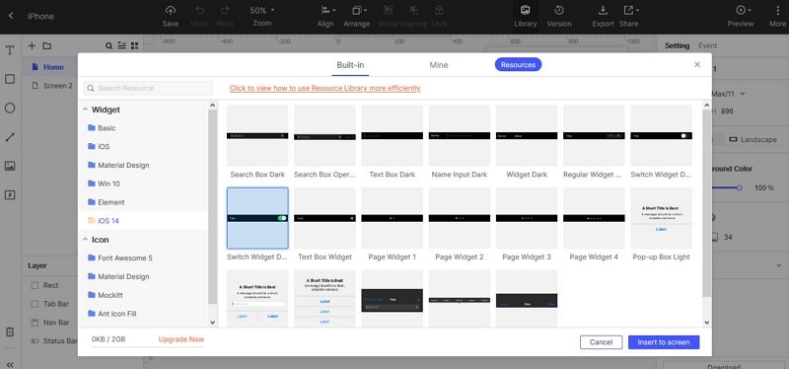Screen dimensions: 789x369
Task: Select the Tab Bar layer
Action: 56,304
